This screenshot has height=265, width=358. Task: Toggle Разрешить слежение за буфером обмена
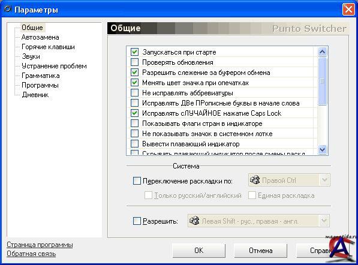click(x=134, y=73)
